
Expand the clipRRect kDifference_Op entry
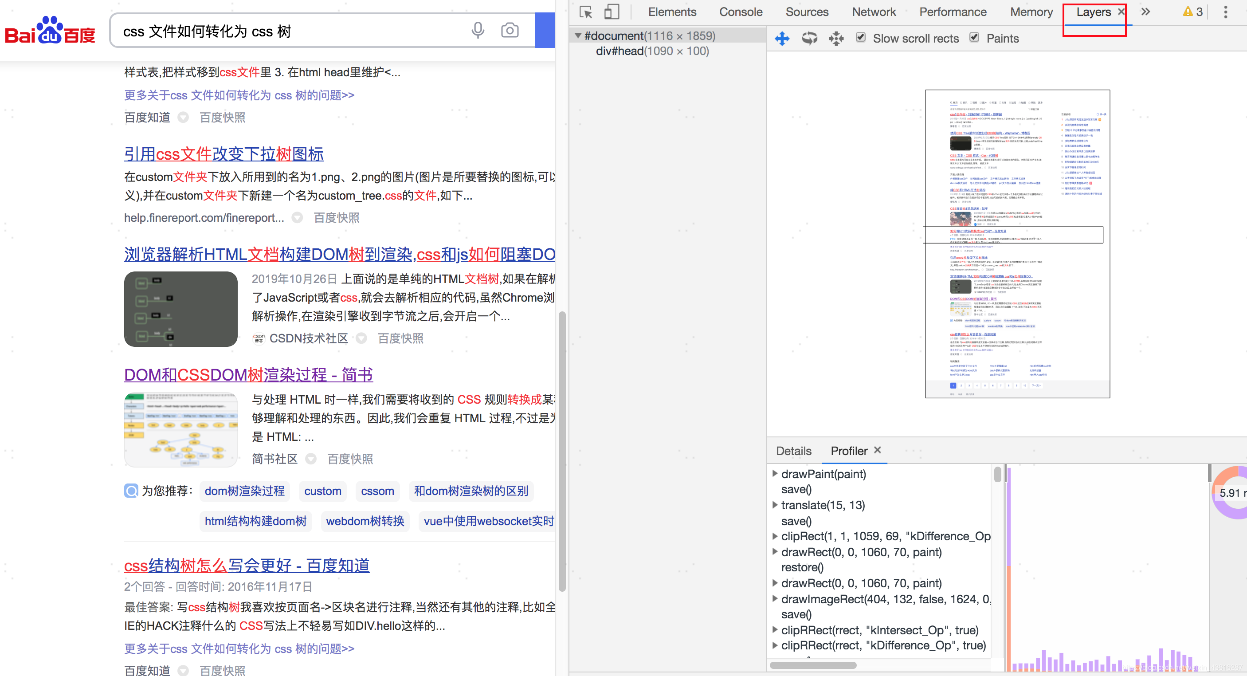[775, 645]
